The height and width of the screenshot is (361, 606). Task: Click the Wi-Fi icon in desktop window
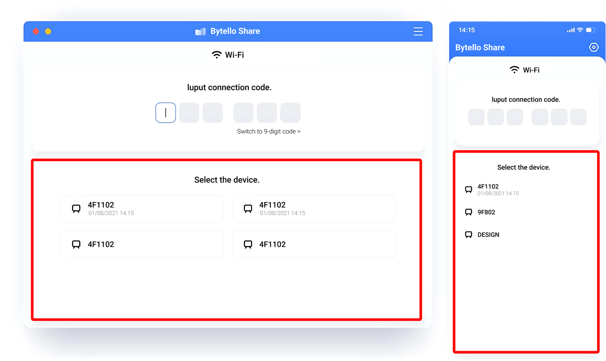pyautogui.click(x=217, y=55)
